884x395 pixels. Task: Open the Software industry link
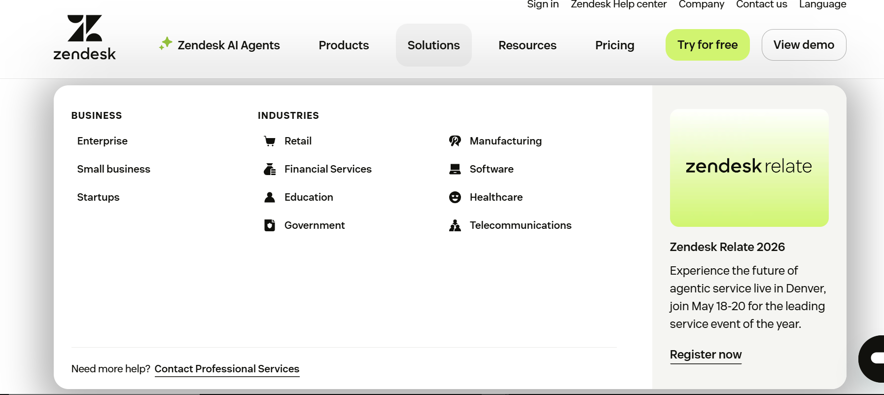(x=492, y=169)
